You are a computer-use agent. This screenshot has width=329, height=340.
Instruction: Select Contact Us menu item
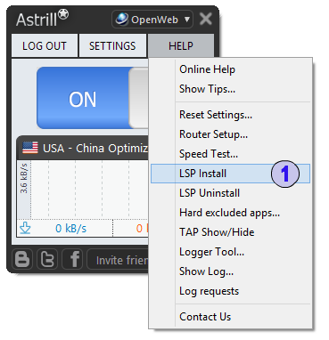[x=230, y=317]
